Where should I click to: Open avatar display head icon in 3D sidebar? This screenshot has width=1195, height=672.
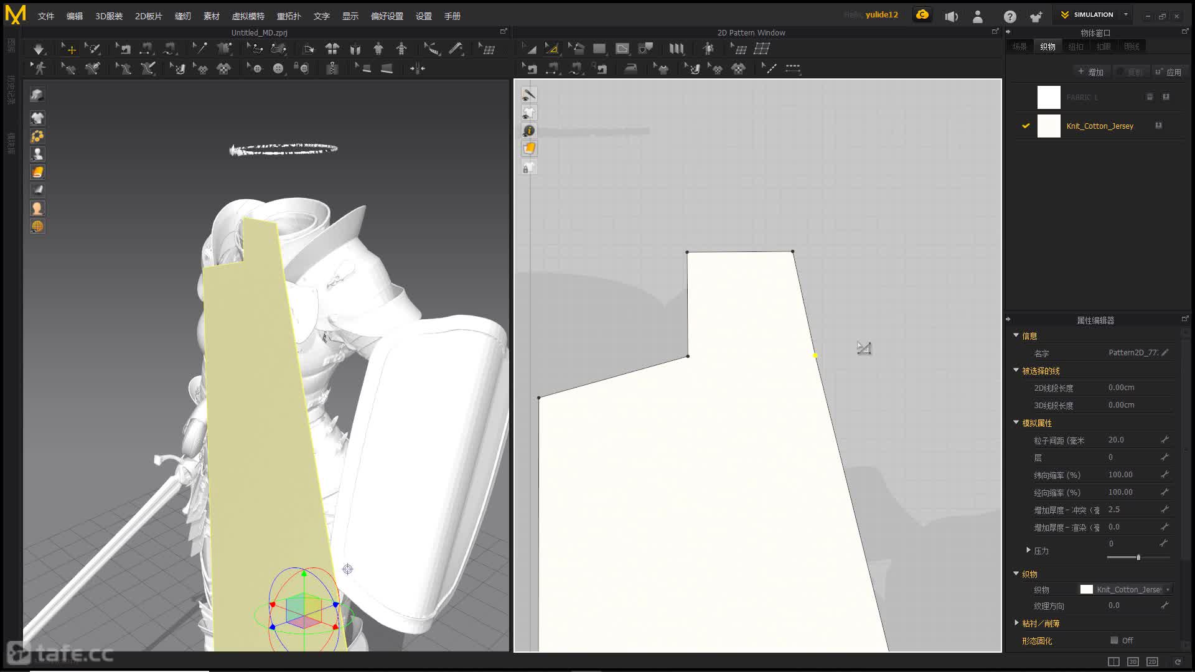37,208
